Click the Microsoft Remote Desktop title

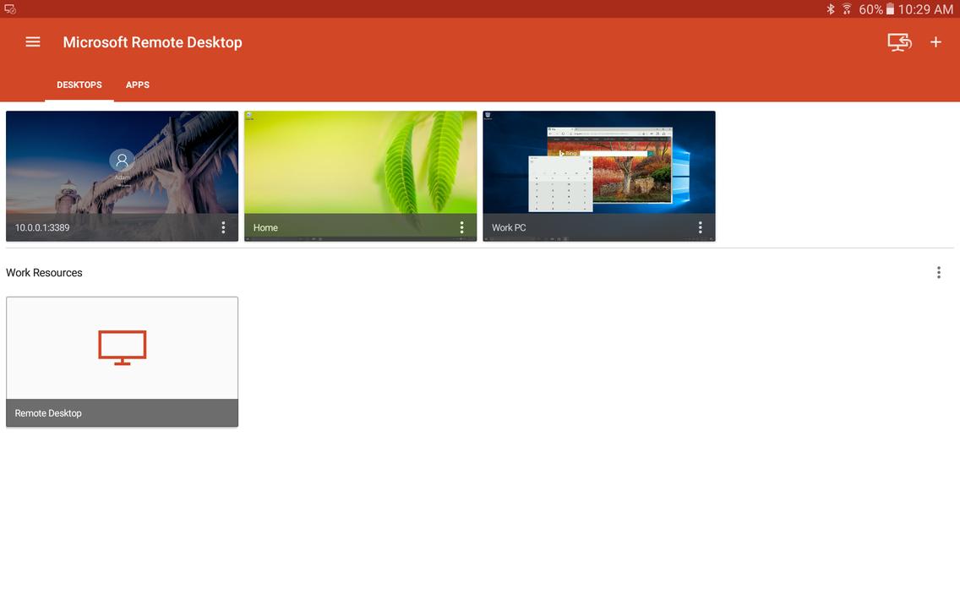click(152, 41)
